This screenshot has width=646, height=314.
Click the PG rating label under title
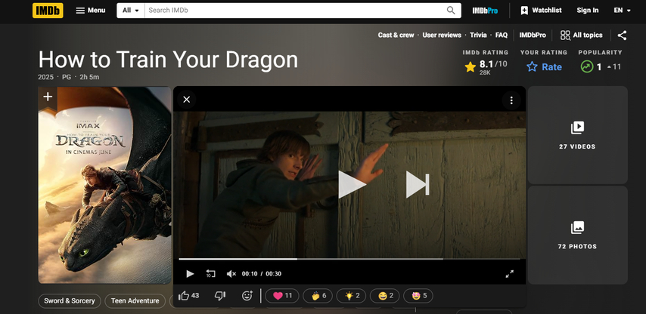point(67,77)
